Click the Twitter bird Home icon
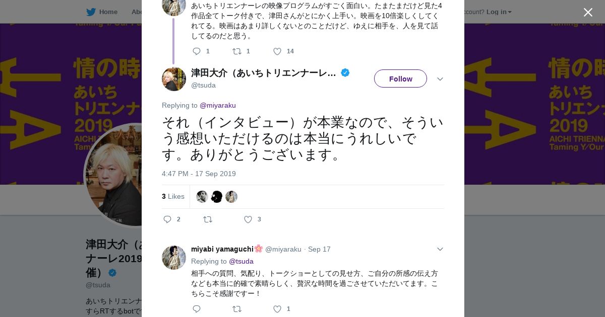 click(x=91, y=12)
